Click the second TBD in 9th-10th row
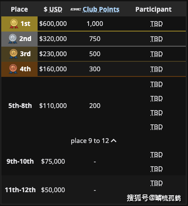This screenshot has height=206, width=188. tap(156, 169)
